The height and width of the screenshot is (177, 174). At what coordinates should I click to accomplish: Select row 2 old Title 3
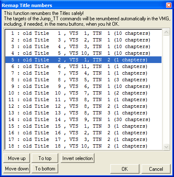[83, 40]
